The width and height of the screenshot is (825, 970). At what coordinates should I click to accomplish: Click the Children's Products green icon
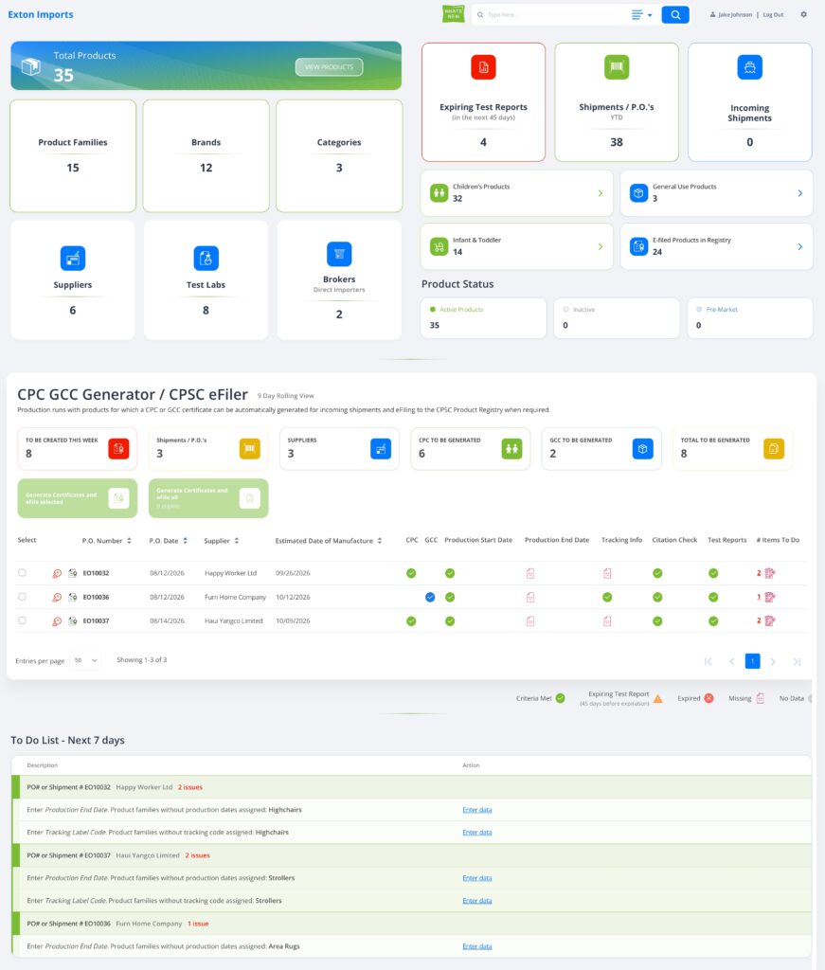tap(439, 193)
